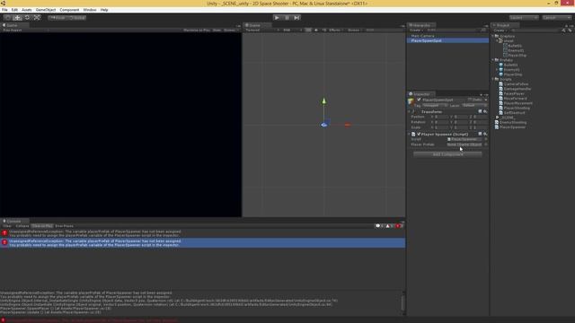The image size is (575, 323).
Task: Open the Tag dropdown in Inspector
Action: pyautogui.click(x=435, y=106)
